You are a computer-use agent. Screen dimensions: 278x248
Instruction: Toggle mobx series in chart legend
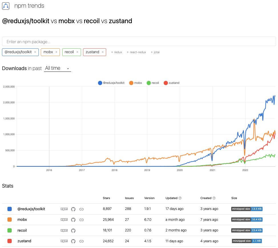click(136, 83)
